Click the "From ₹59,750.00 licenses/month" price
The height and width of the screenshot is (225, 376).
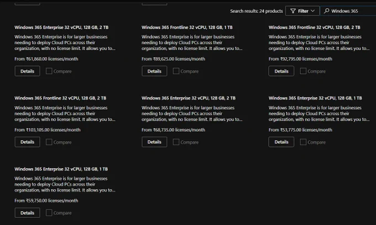pyautogui.click(x=46, y=201)
